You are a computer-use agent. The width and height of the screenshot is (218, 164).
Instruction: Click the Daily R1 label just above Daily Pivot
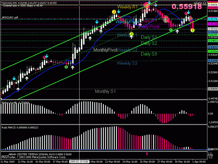[149, 21]
